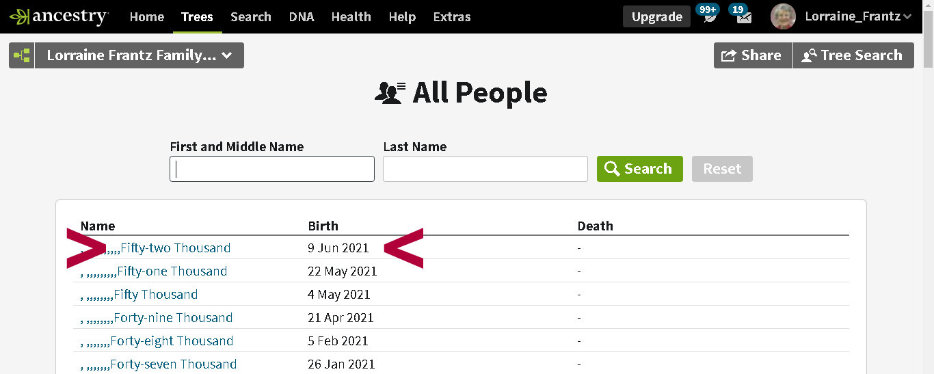The height and width of the screenshot is (374, 934).
Task: Open the DNA menu
Action: (x=302, y=16)
